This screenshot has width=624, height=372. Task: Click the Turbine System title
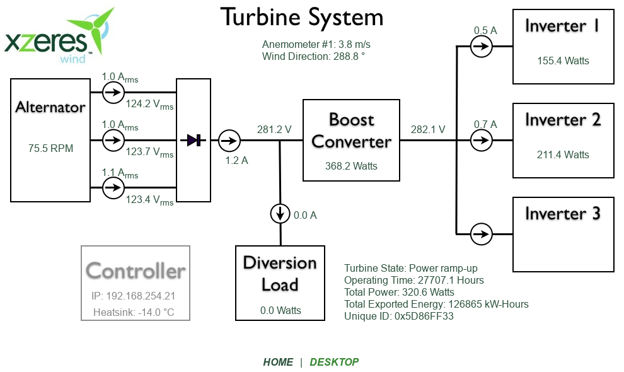[x=302, y=17]
